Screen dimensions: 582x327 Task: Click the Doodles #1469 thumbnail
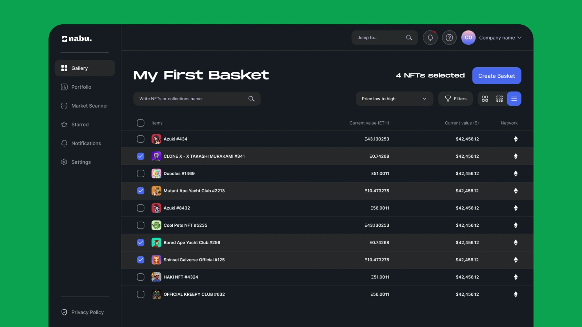point(156,174)
